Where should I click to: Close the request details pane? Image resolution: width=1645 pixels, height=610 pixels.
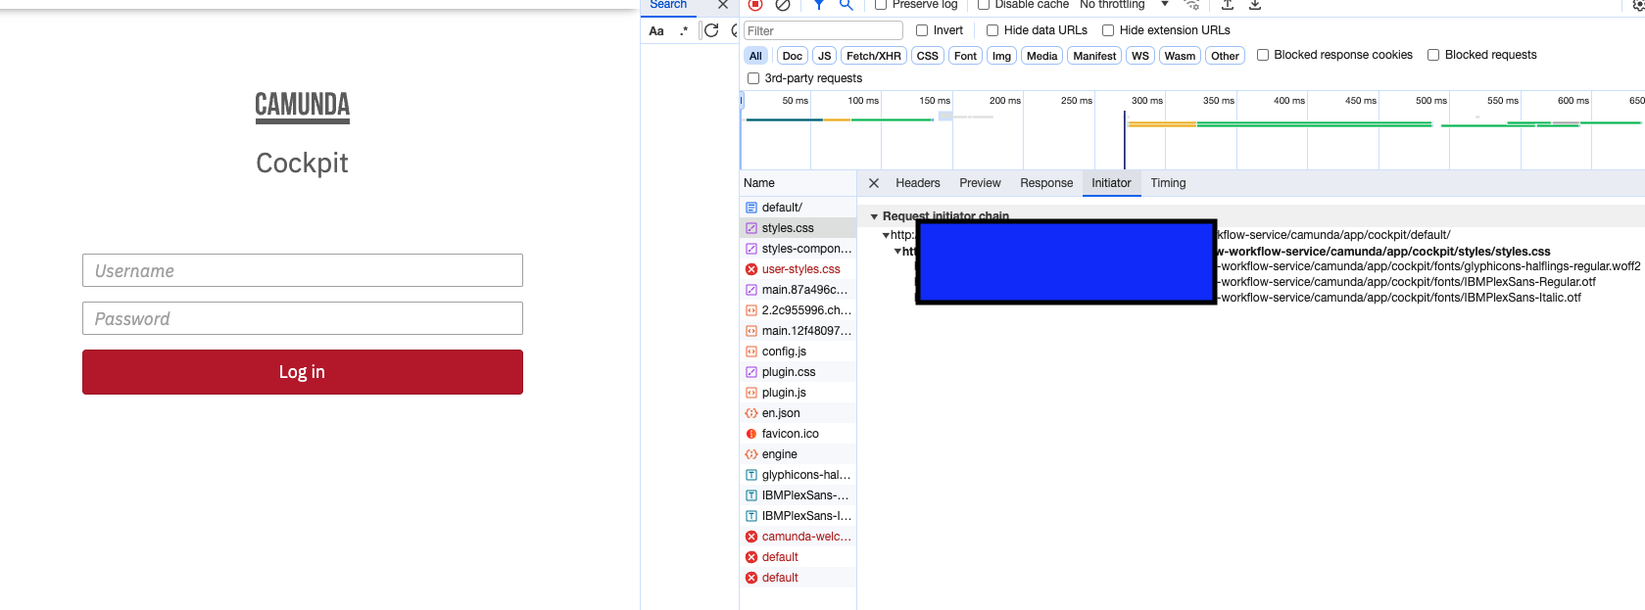pyautogui.click(x=874, y=183)
